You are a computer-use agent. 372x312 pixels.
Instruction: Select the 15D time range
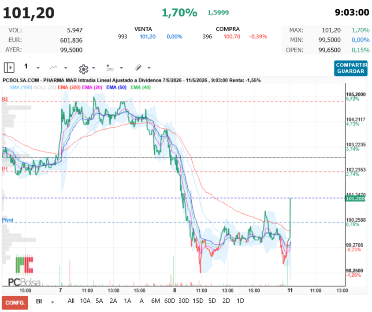(198, 301)
